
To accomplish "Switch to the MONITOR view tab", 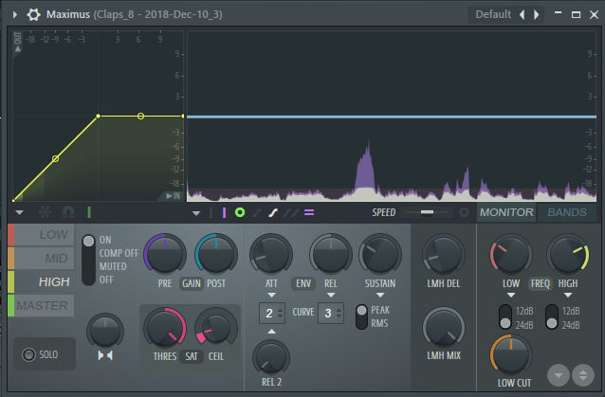I will [x=506, y=212].
